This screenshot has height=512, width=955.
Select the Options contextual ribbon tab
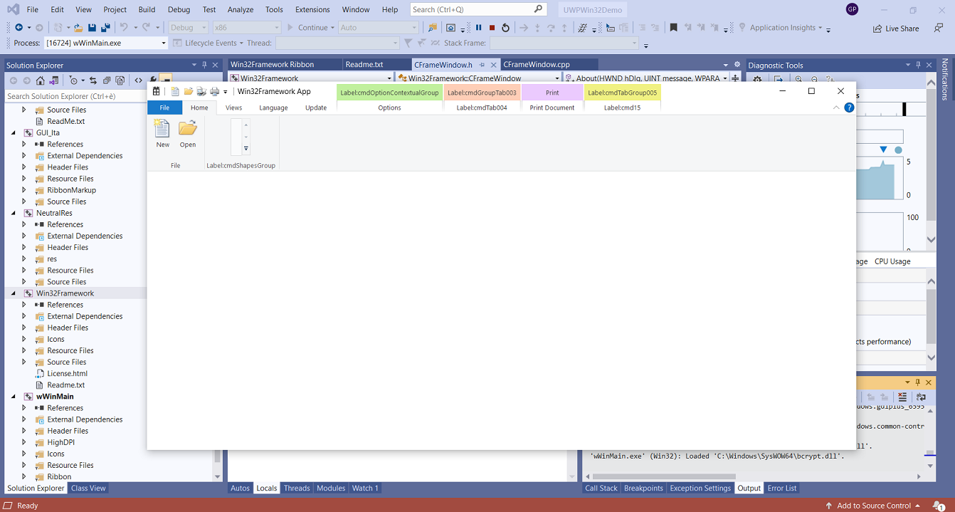click(389, 108)
